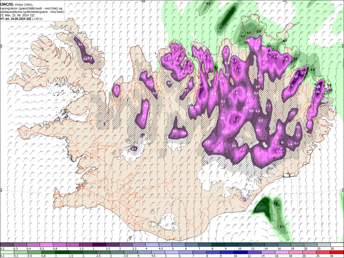Click the 4.0 snowfall value in the east
Viewport: 344px width, 258px height.
(x=318, y=87)
